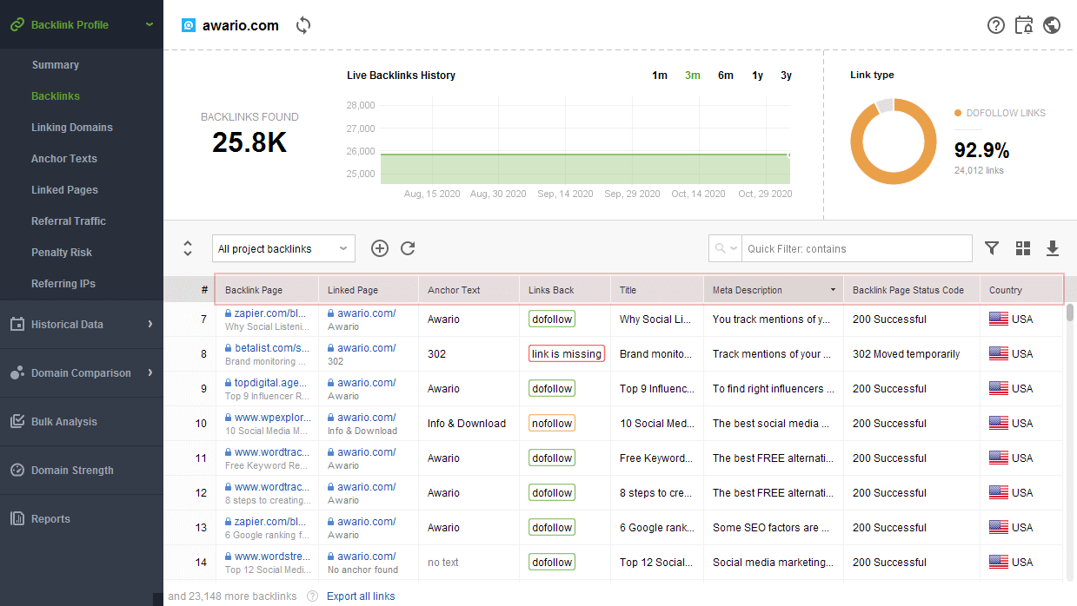Select 6m chart time range
The image size is (1077, 606).
(726, 76)
